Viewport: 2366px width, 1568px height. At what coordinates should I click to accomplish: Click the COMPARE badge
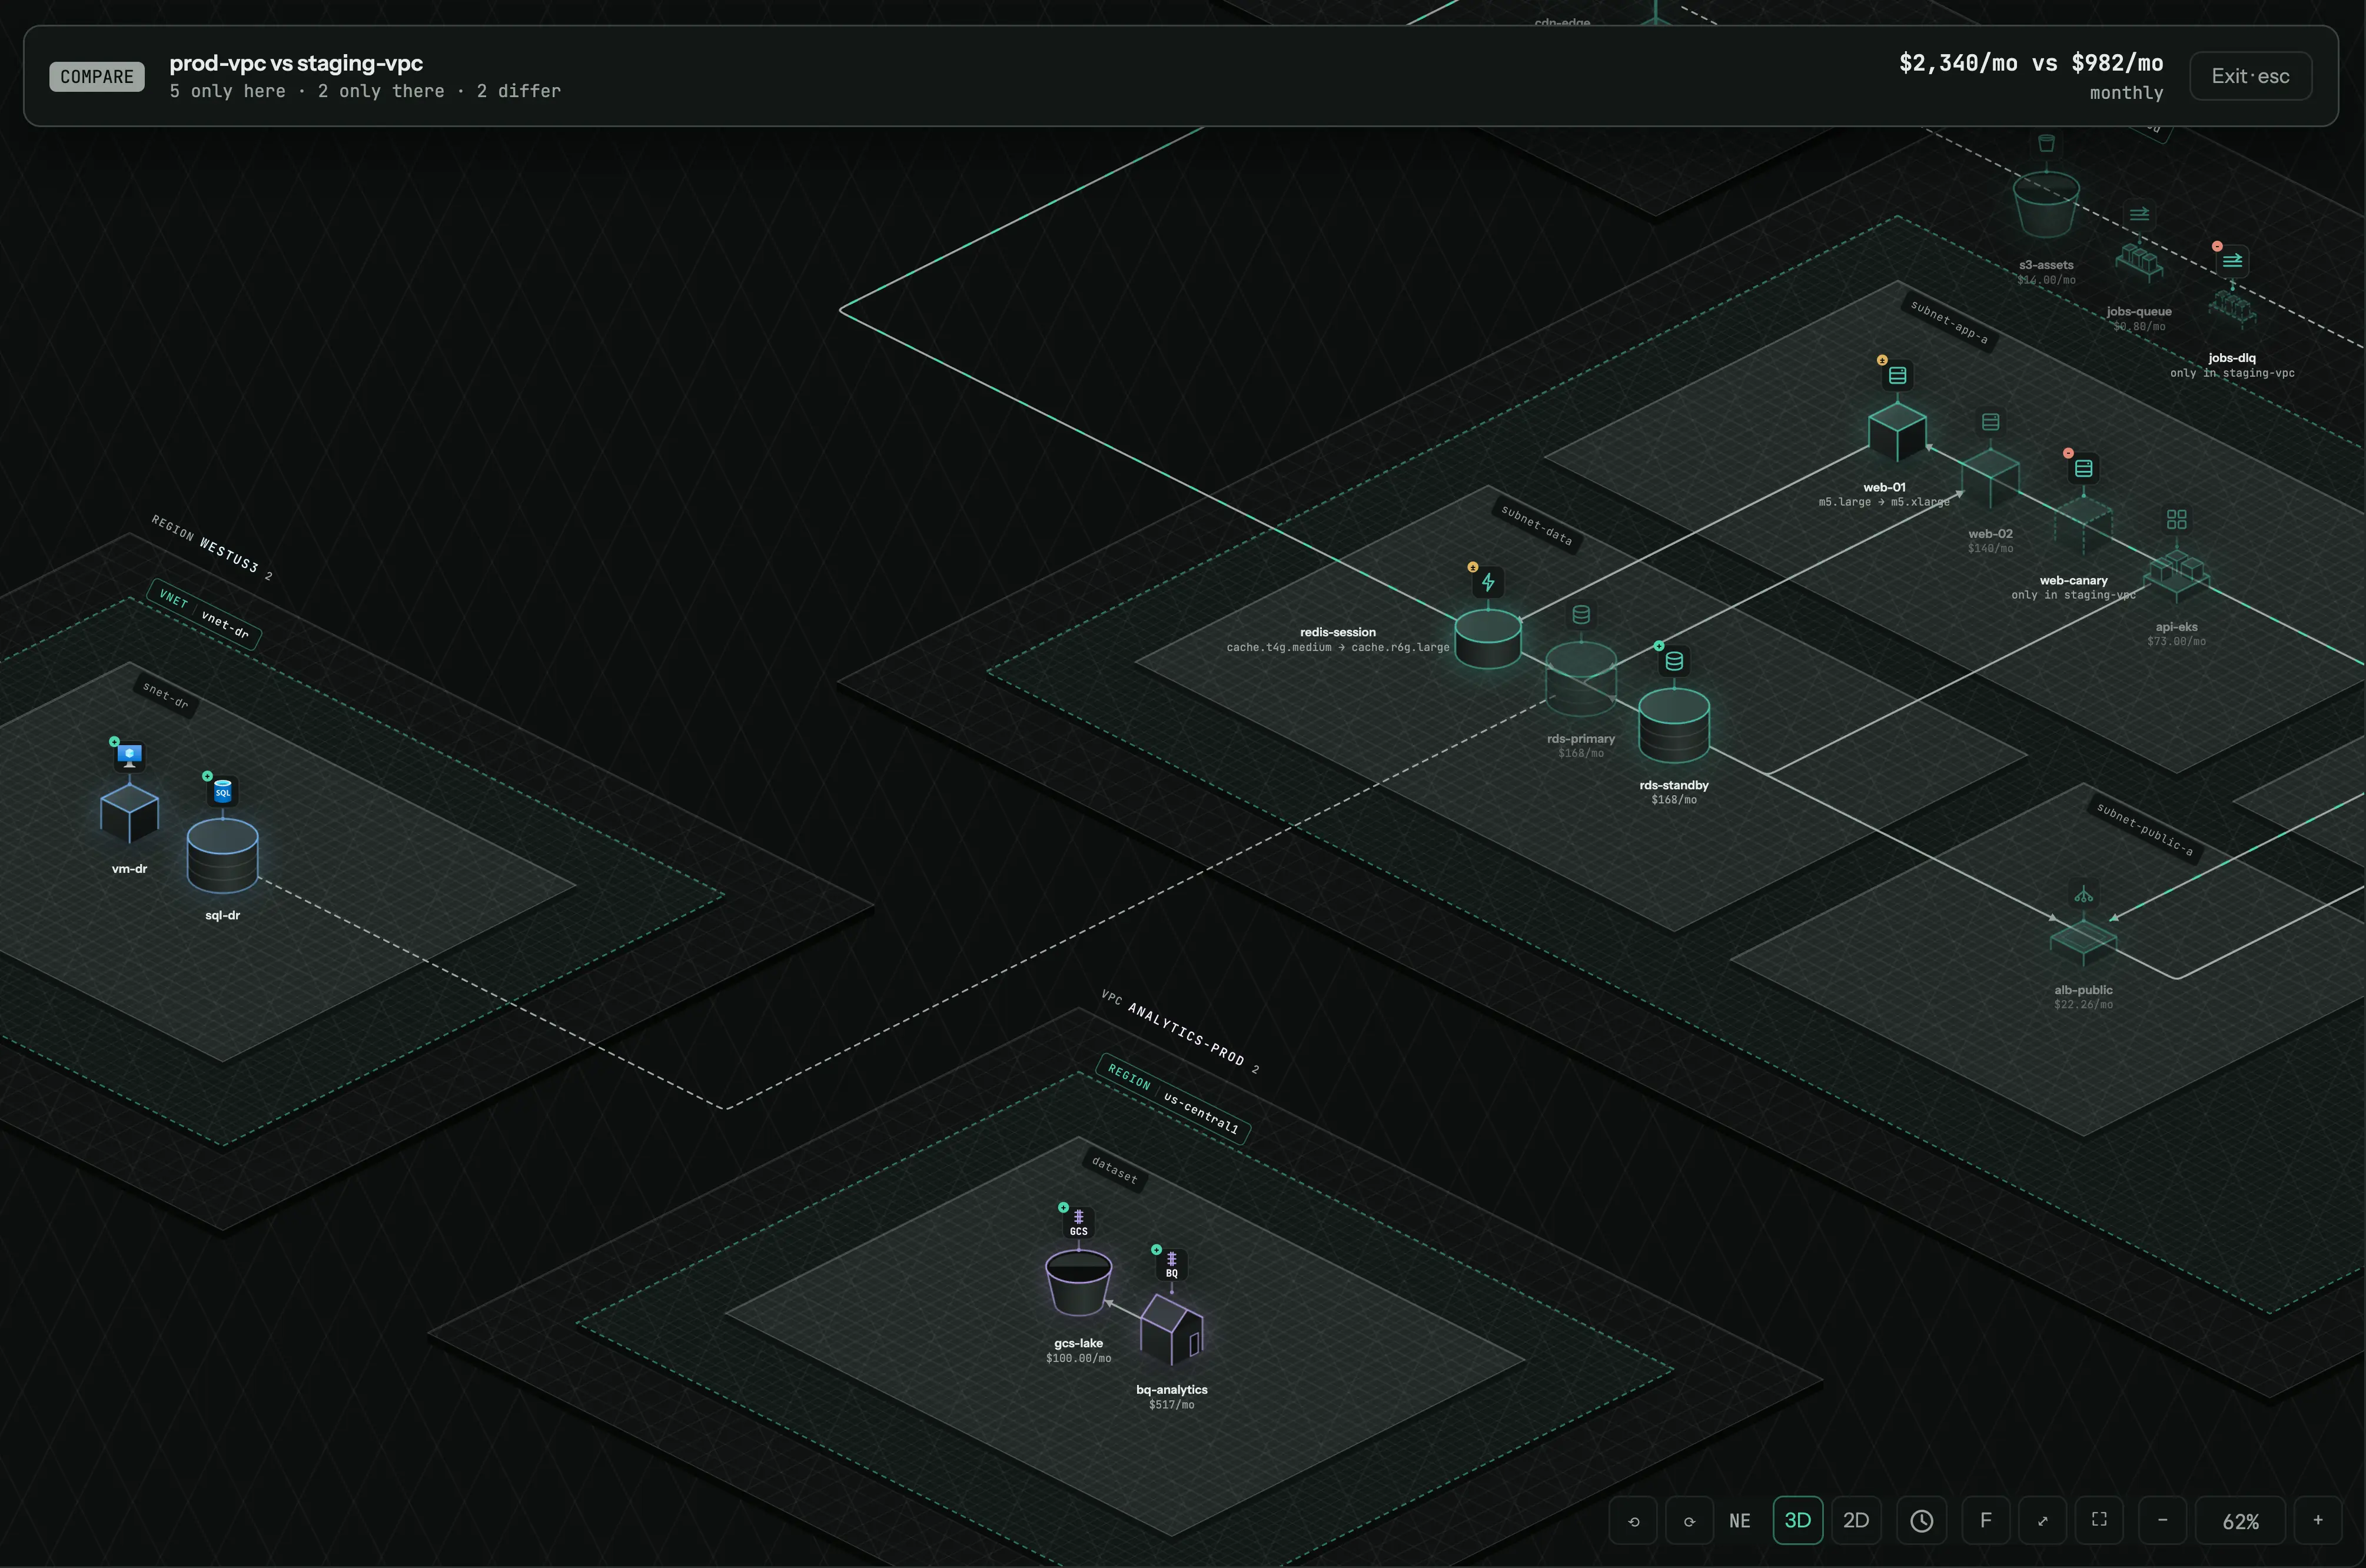pos(97,77)
